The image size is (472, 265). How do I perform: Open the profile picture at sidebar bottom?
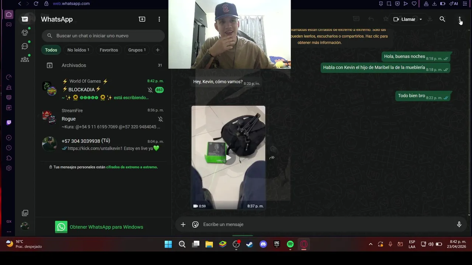click(25, 226)
